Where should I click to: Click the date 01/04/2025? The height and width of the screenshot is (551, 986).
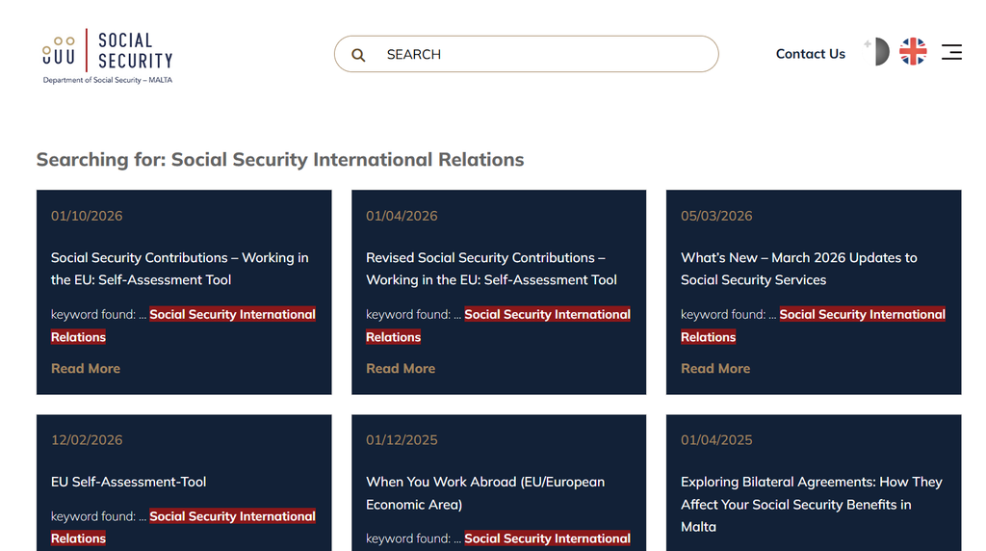tap(716, 440)
